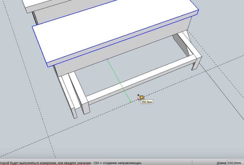Click the red inference point on guide

tap(138, 99)
